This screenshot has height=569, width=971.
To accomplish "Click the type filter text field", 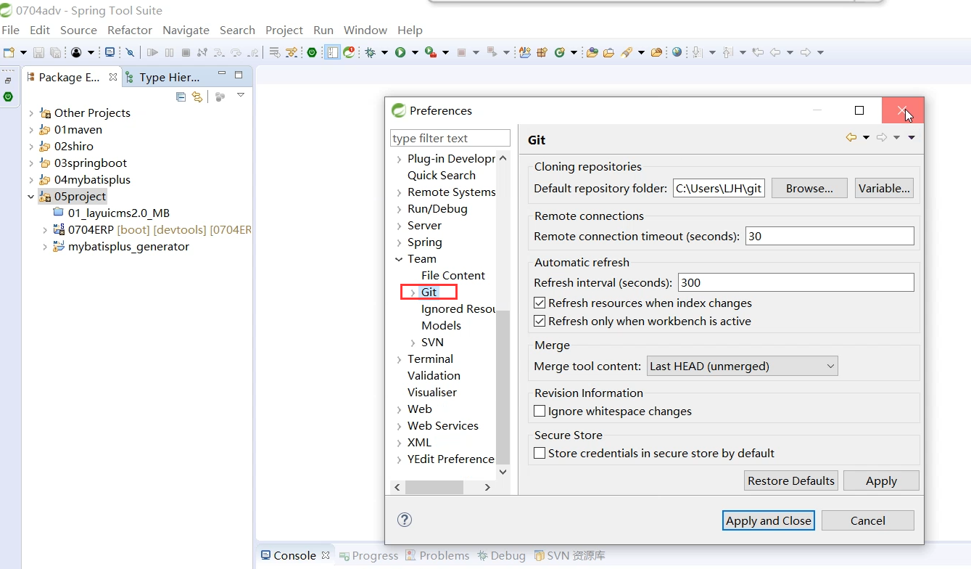I will tap(450, 138).
